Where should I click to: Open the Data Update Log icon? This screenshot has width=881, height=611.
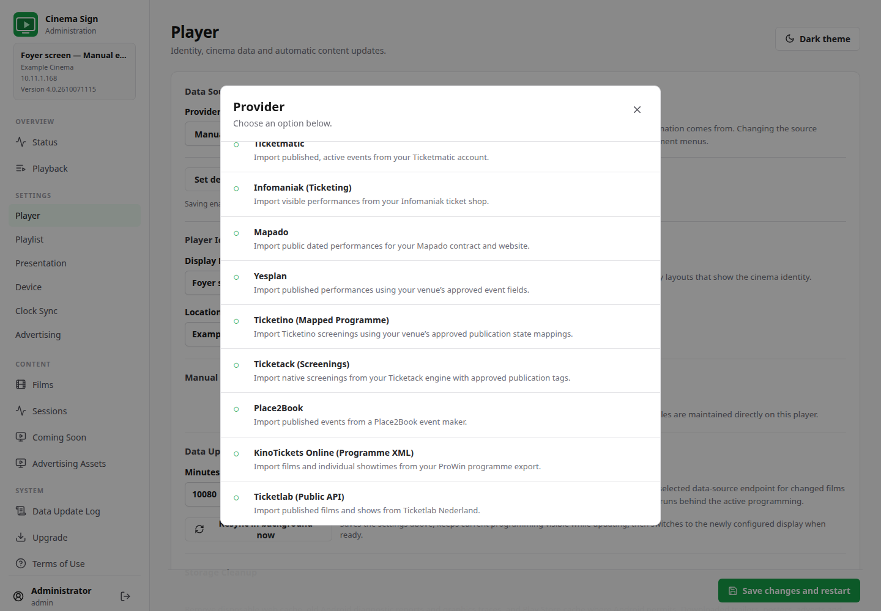click(21, 511)
